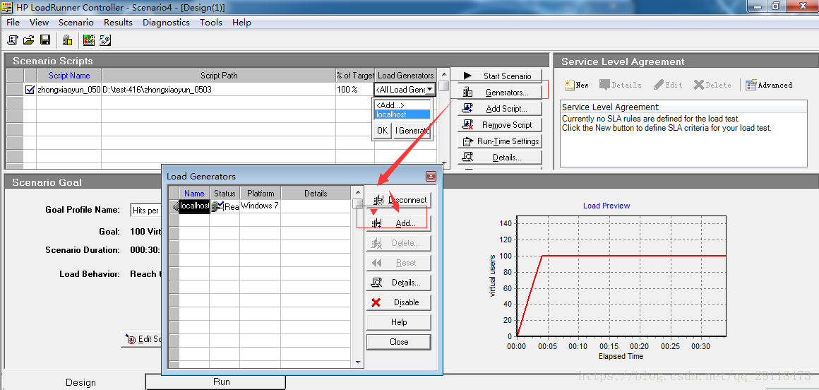Click the % of Target column header
This screenshot has height=390, width=819.
[x=355, y=76]
